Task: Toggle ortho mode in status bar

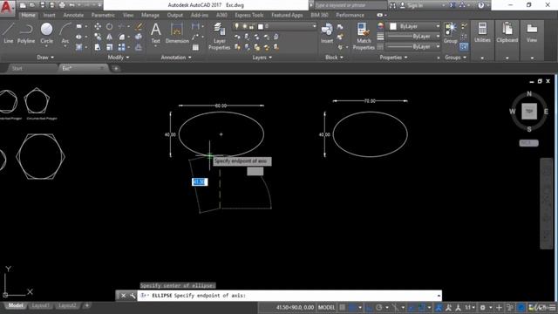Action: click(x=370, y=307)
